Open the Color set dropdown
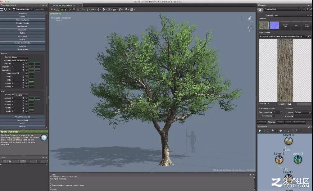 (291, 15)
